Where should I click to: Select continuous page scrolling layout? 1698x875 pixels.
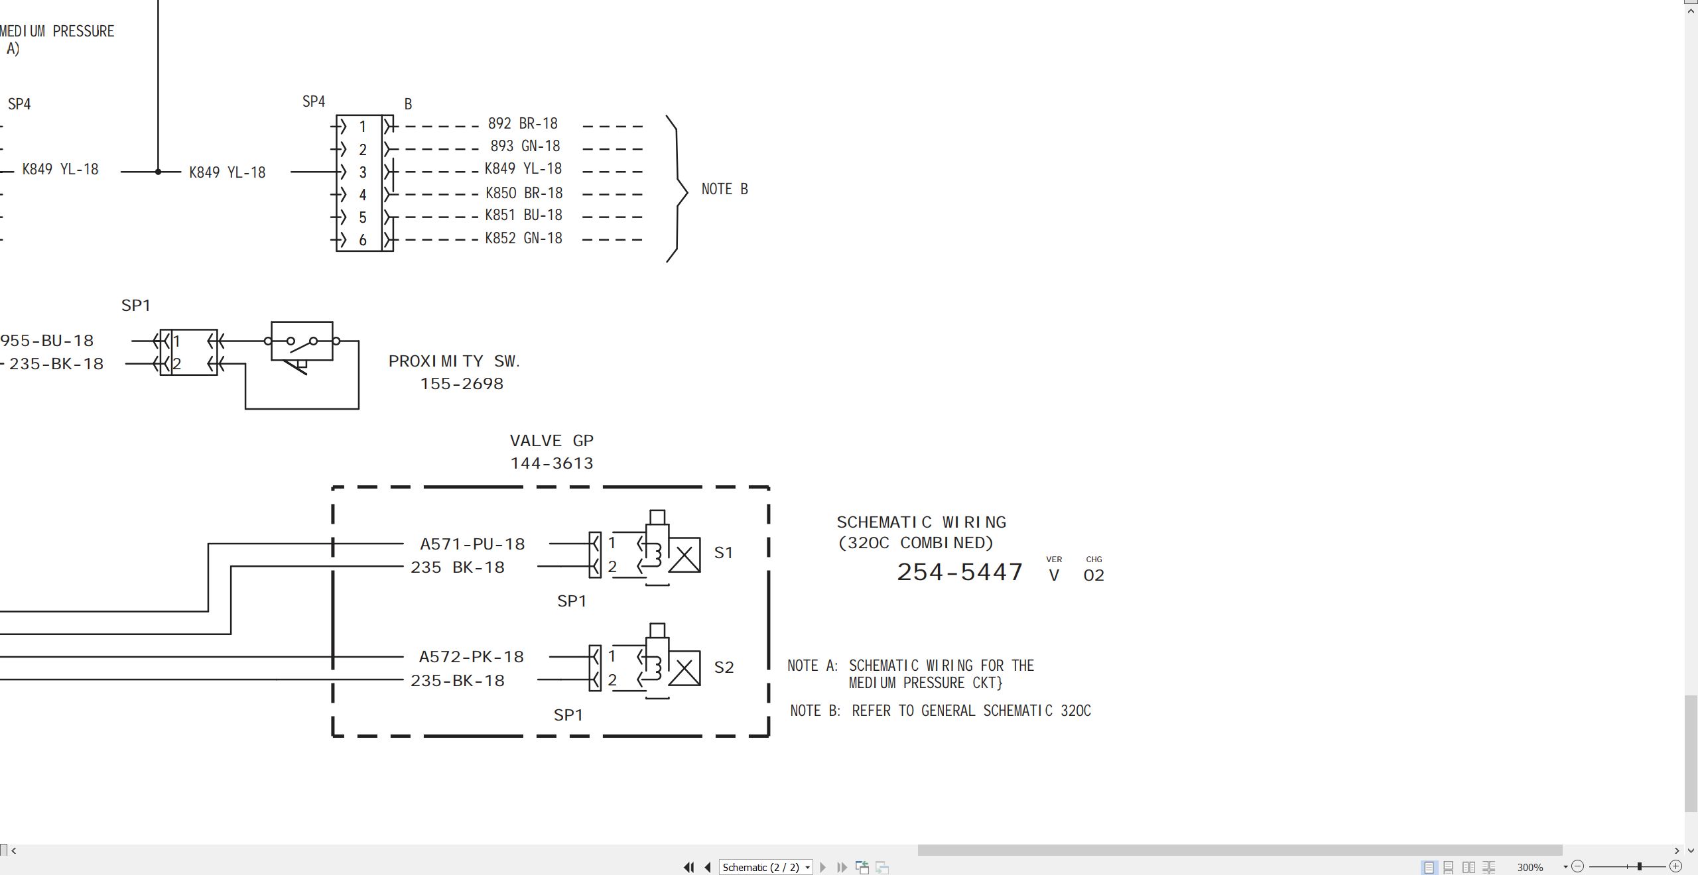[x=1449, y=867]
